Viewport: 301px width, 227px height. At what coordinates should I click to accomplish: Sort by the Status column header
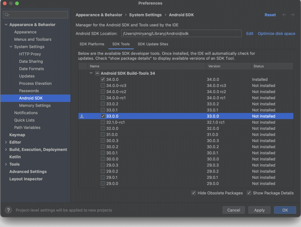point(272,66)
